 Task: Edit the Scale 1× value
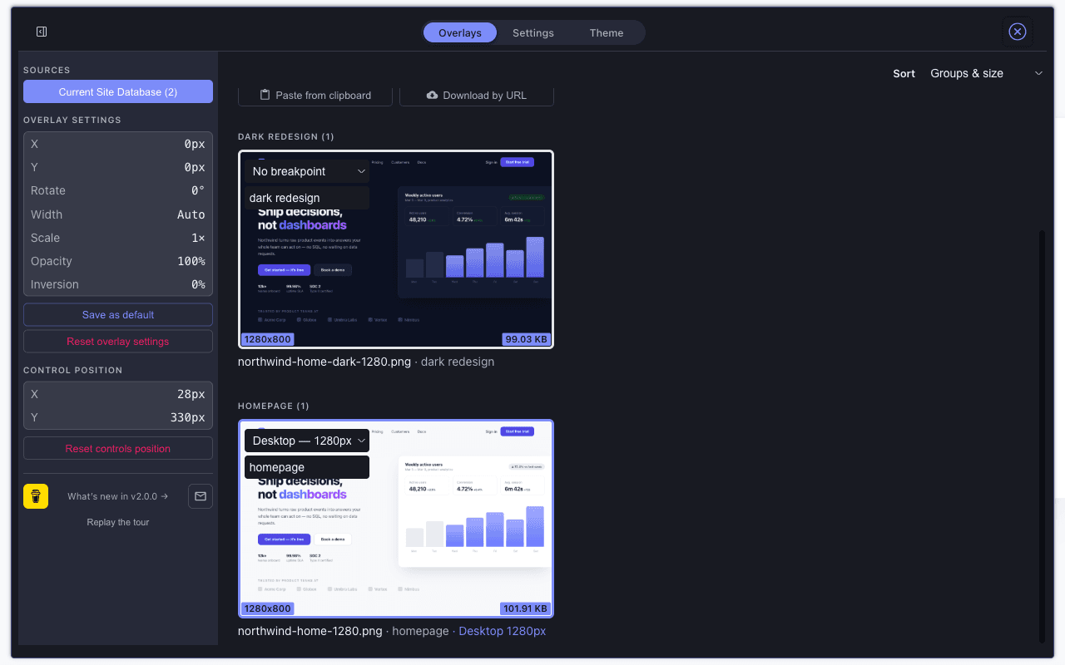[118, 238]
